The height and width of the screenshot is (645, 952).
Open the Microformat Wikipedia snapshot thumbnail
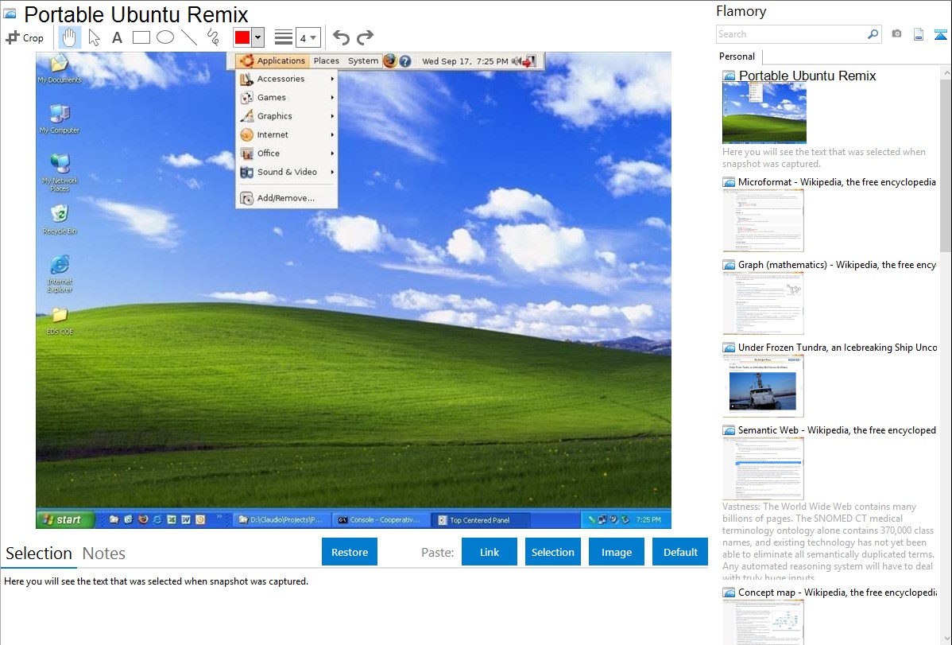click(763, 220)
